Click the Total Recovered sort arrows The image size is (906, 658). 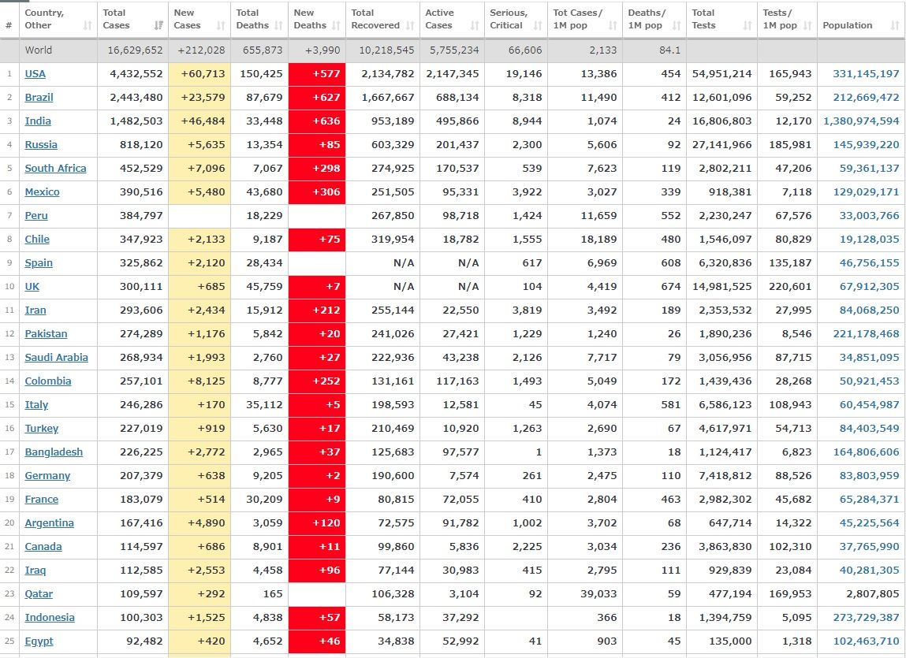click(411, 26)
